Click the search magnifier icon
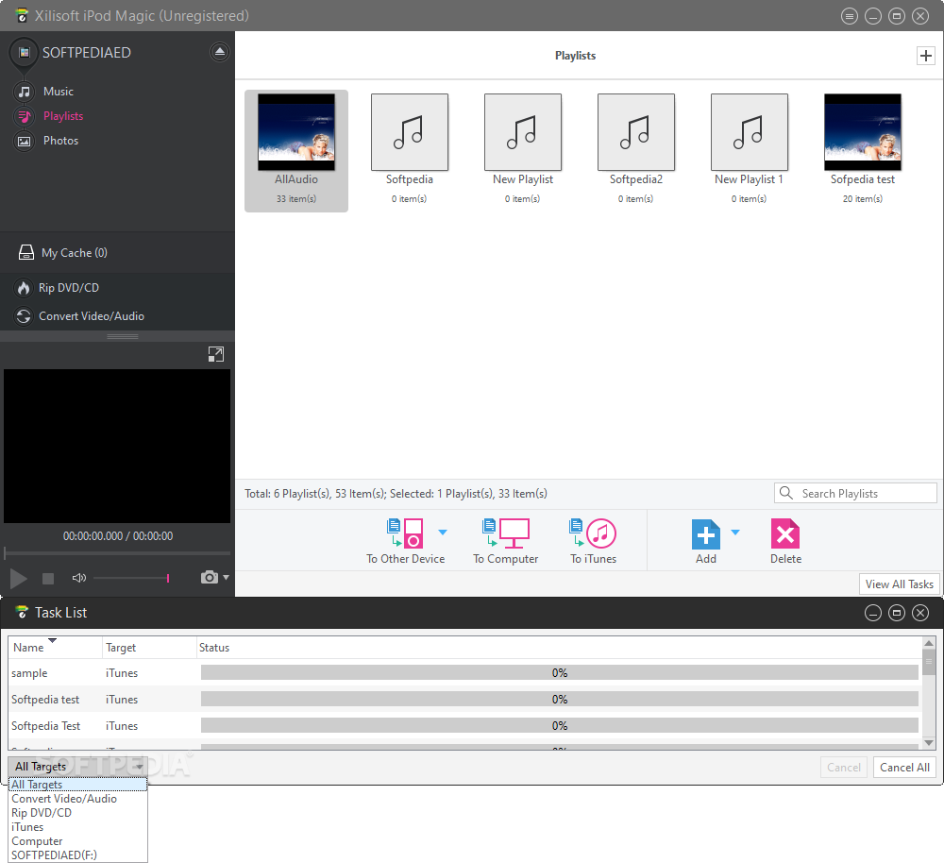Image resolution: width=944 pixels, height=863 pixels. [x=785, y=493]
